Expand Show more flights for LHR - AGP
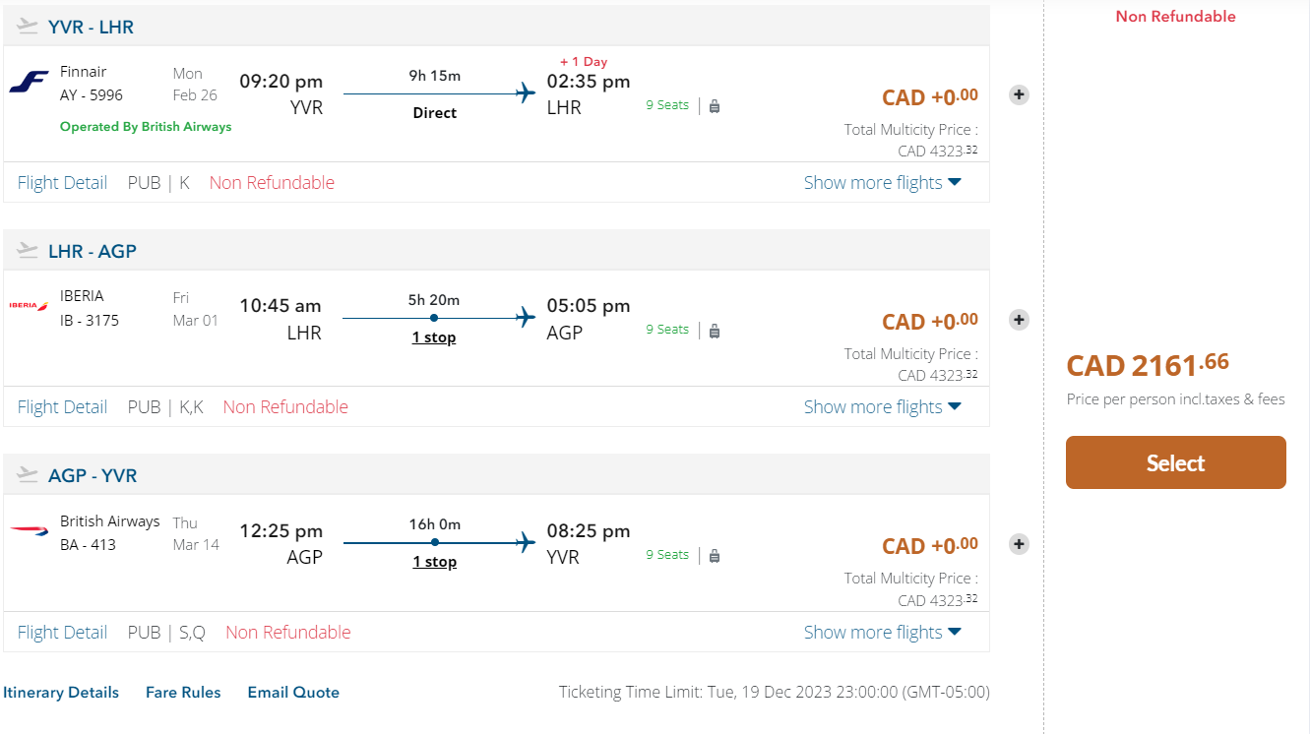The image size is (1310, 734). point(882,407)
